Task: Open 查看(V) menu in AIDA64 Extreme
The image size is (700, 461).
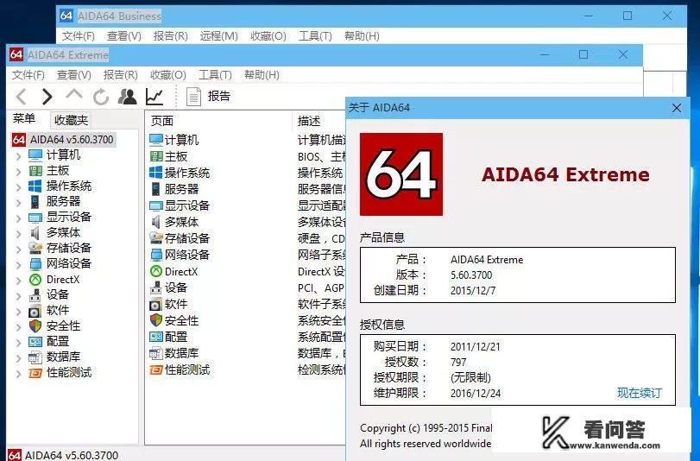Action: (x=74, y=75)
